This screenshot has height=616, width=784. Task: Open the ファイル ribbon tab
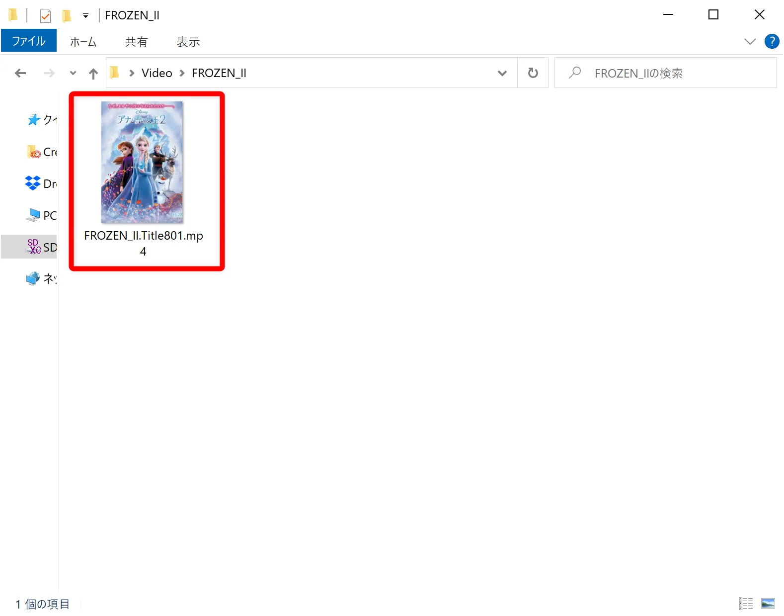[29, 41]
